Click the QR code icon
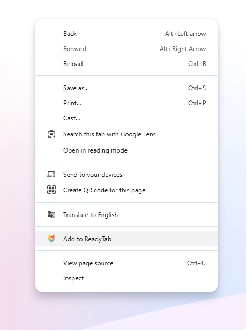 (x=51, y=190)
